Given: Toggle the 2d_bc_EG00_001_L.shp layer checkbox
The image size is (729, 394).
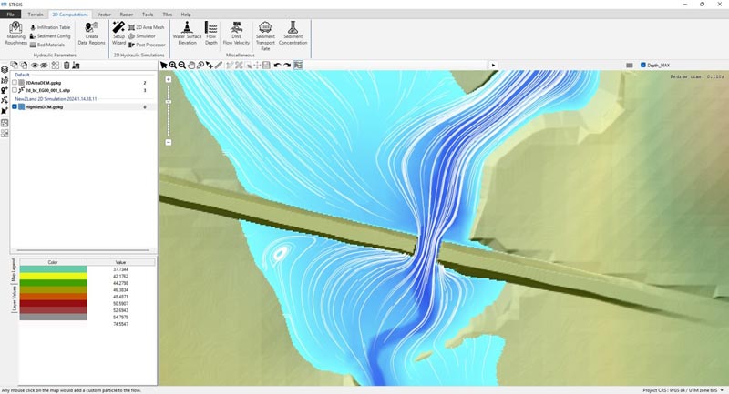Looking at the screenshot, I should tap(15, 90).
